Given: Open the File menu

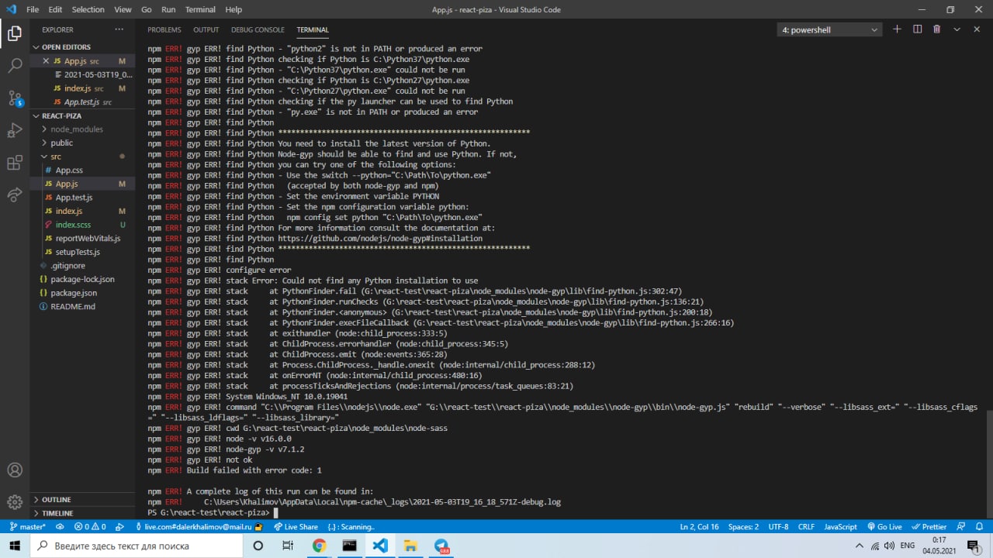Looking at the screenshot, I should (x=33, y=9).
